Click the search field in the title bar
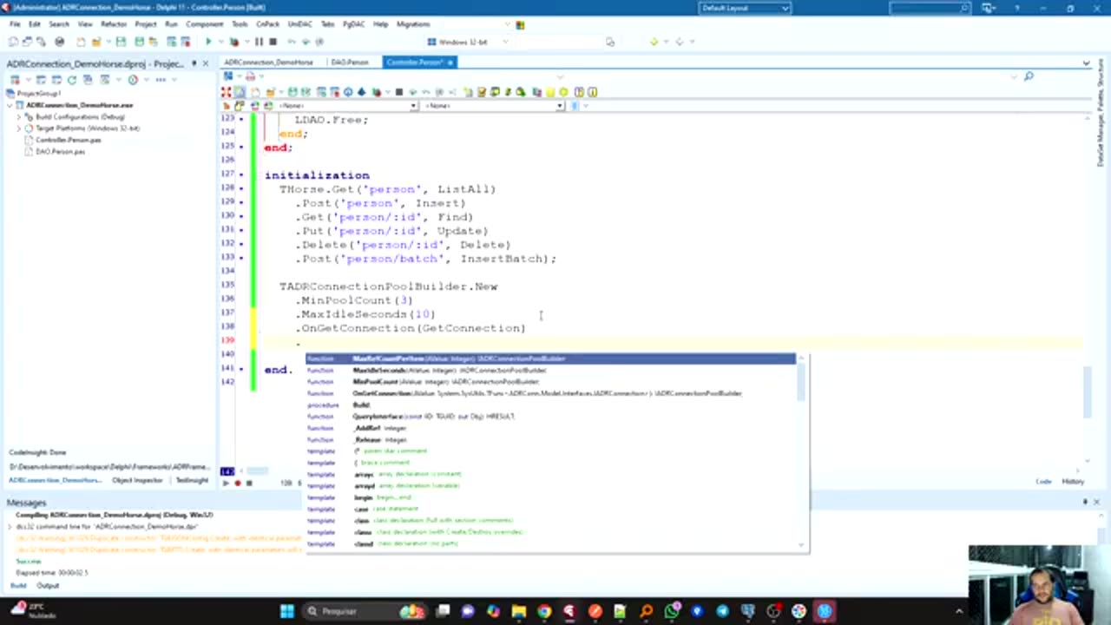The height and width of the screenshot is (625, 1111). pyautogui.click(x=930, y=8)
